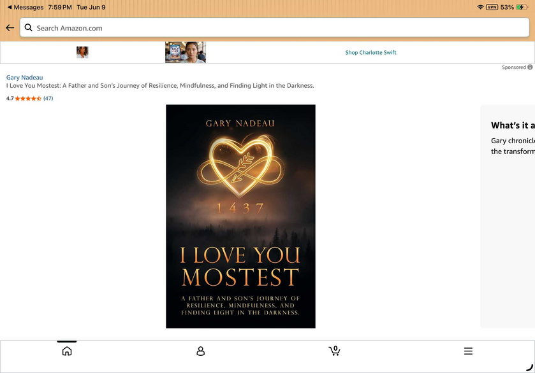
Task: Tap the Wi-Fi status icon
Action: (x=480, y=7)
